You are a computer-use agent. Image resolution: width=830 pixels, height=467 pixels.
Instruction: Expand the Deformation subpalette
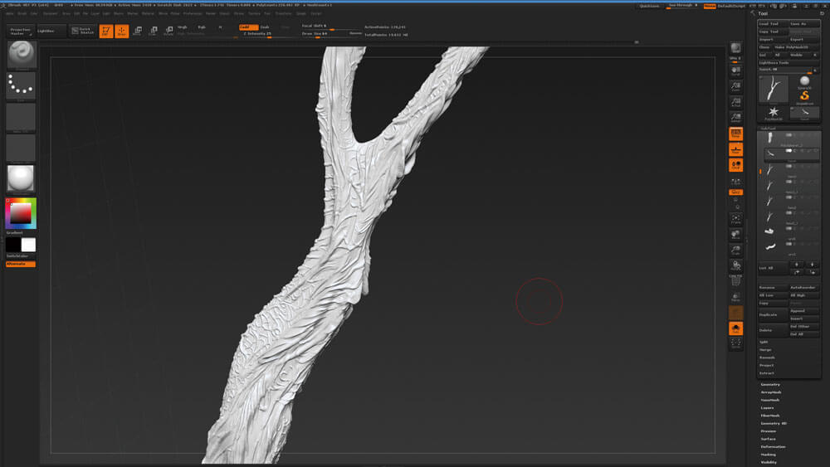(774, 447)
